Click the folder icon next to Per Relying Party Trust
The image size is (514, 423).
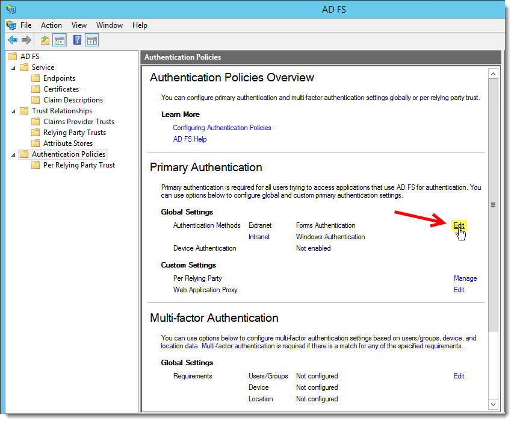coord(36,164)
